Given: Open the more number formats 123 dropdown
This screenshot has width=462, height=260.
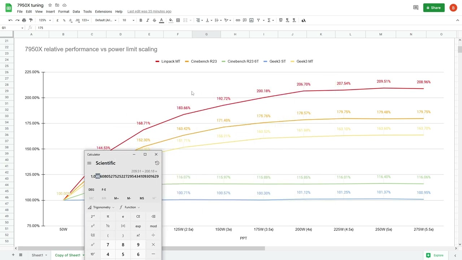Looking at the screenshot, I should click(86, 20).
